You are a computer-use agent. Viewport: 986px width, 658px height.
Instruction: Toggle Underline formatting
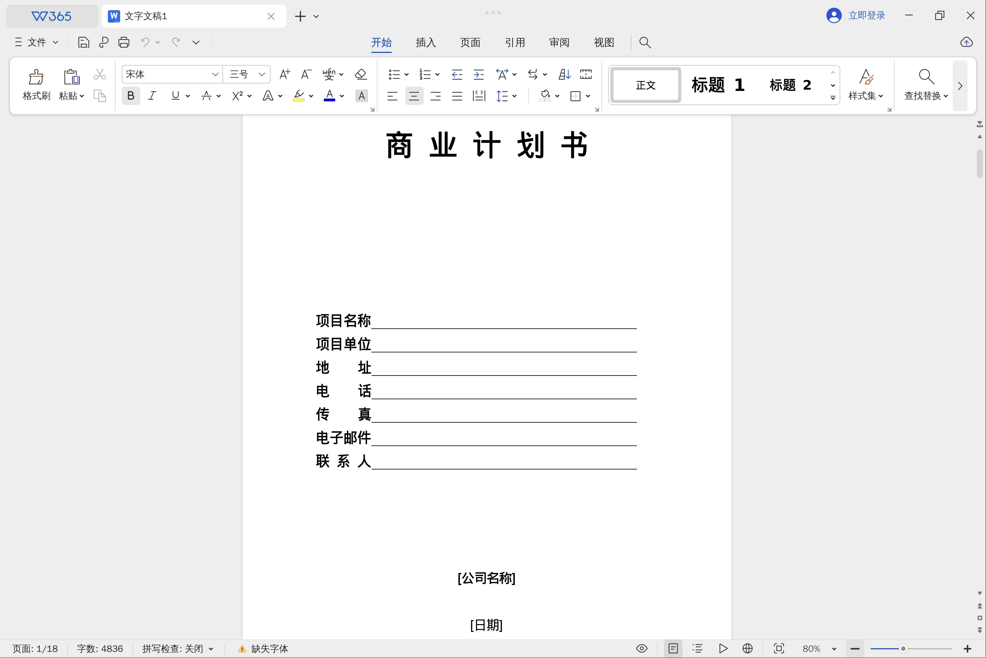tap(175, 96)
